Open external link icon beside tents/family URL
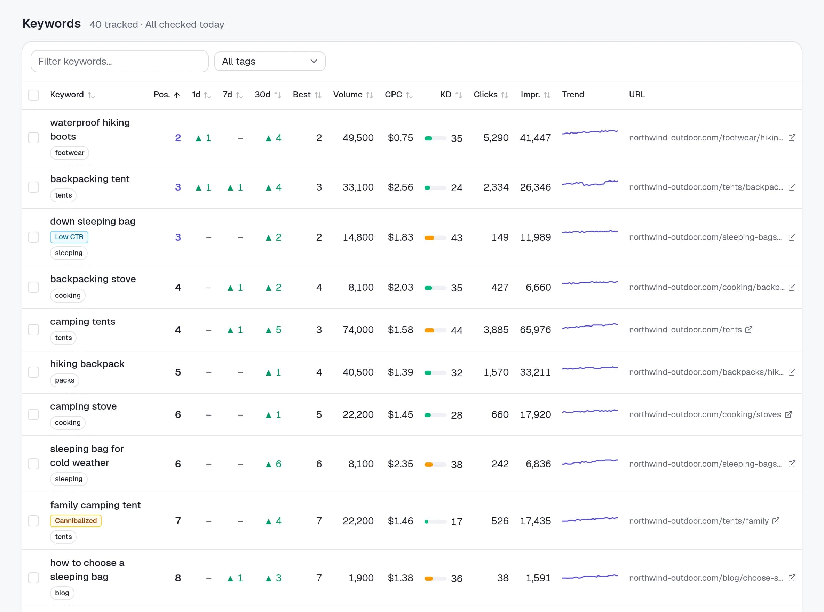The width and height of the screenshot is (824, 612). point(776,521)
